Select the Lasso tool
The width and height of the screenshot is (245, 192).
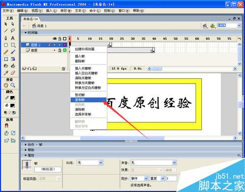(x=13, y=31)
